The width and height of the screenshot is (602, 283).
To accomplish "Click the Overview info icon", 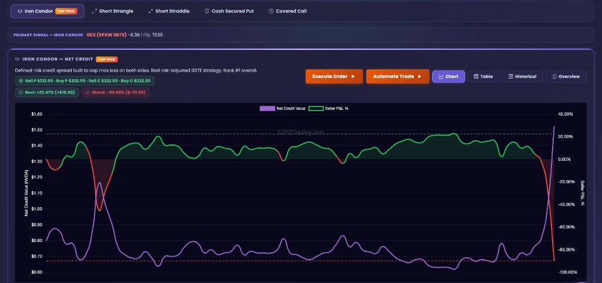I will 554,76.
